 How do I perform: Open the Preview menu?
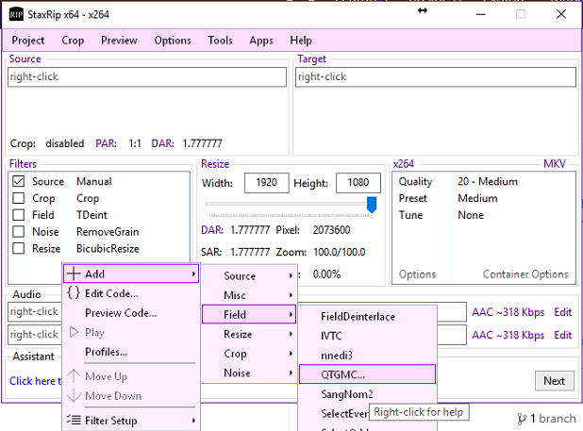[119, 41]
